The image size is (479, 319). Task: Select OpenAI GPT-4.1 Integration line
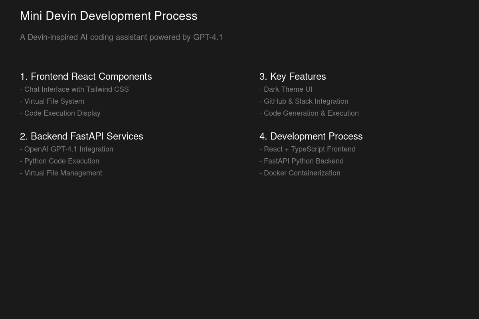(x=67, y=149)
